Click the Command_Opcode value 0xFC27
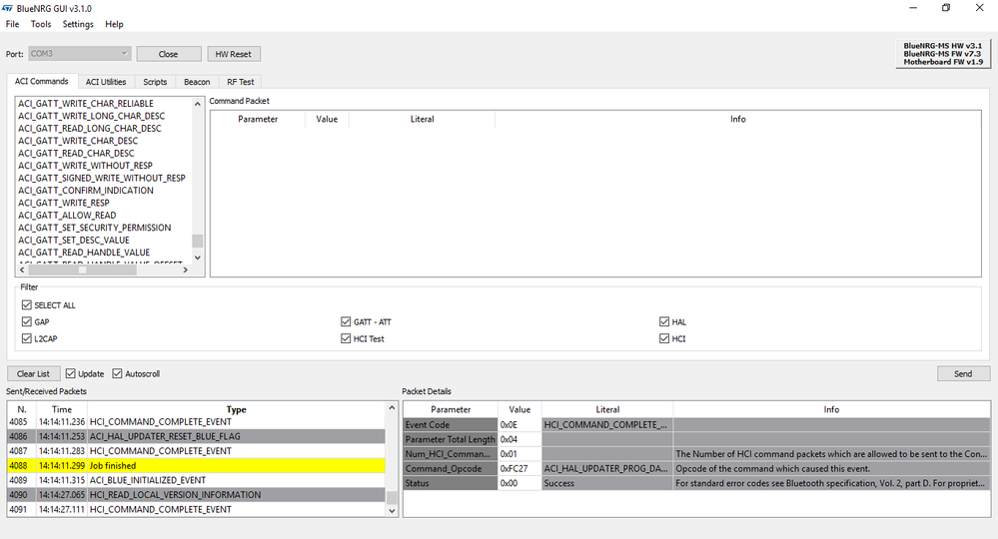The image size is (998, 539). click(519, 468)
